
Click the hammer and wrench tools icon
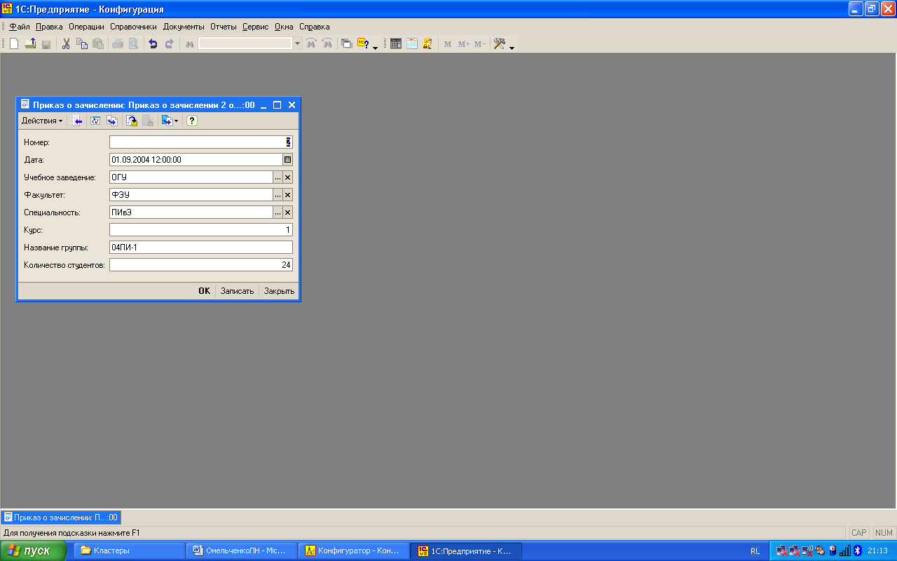tap(500, 43)
